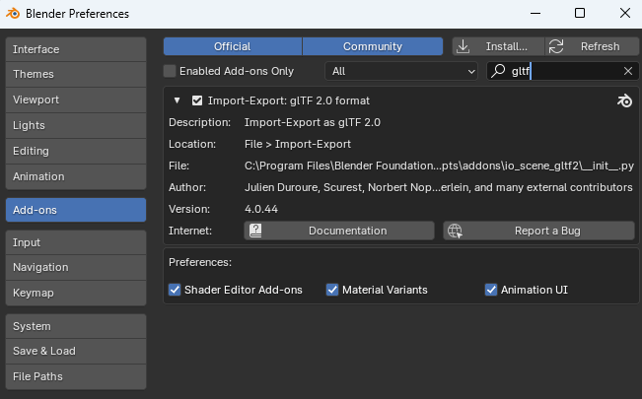Click the Install... button

coord(498,46)
